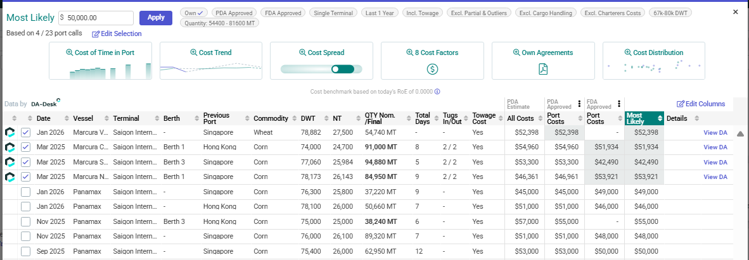Uncheck the Jan 2026 Marcura wheat row checkbox

(25, 132)
